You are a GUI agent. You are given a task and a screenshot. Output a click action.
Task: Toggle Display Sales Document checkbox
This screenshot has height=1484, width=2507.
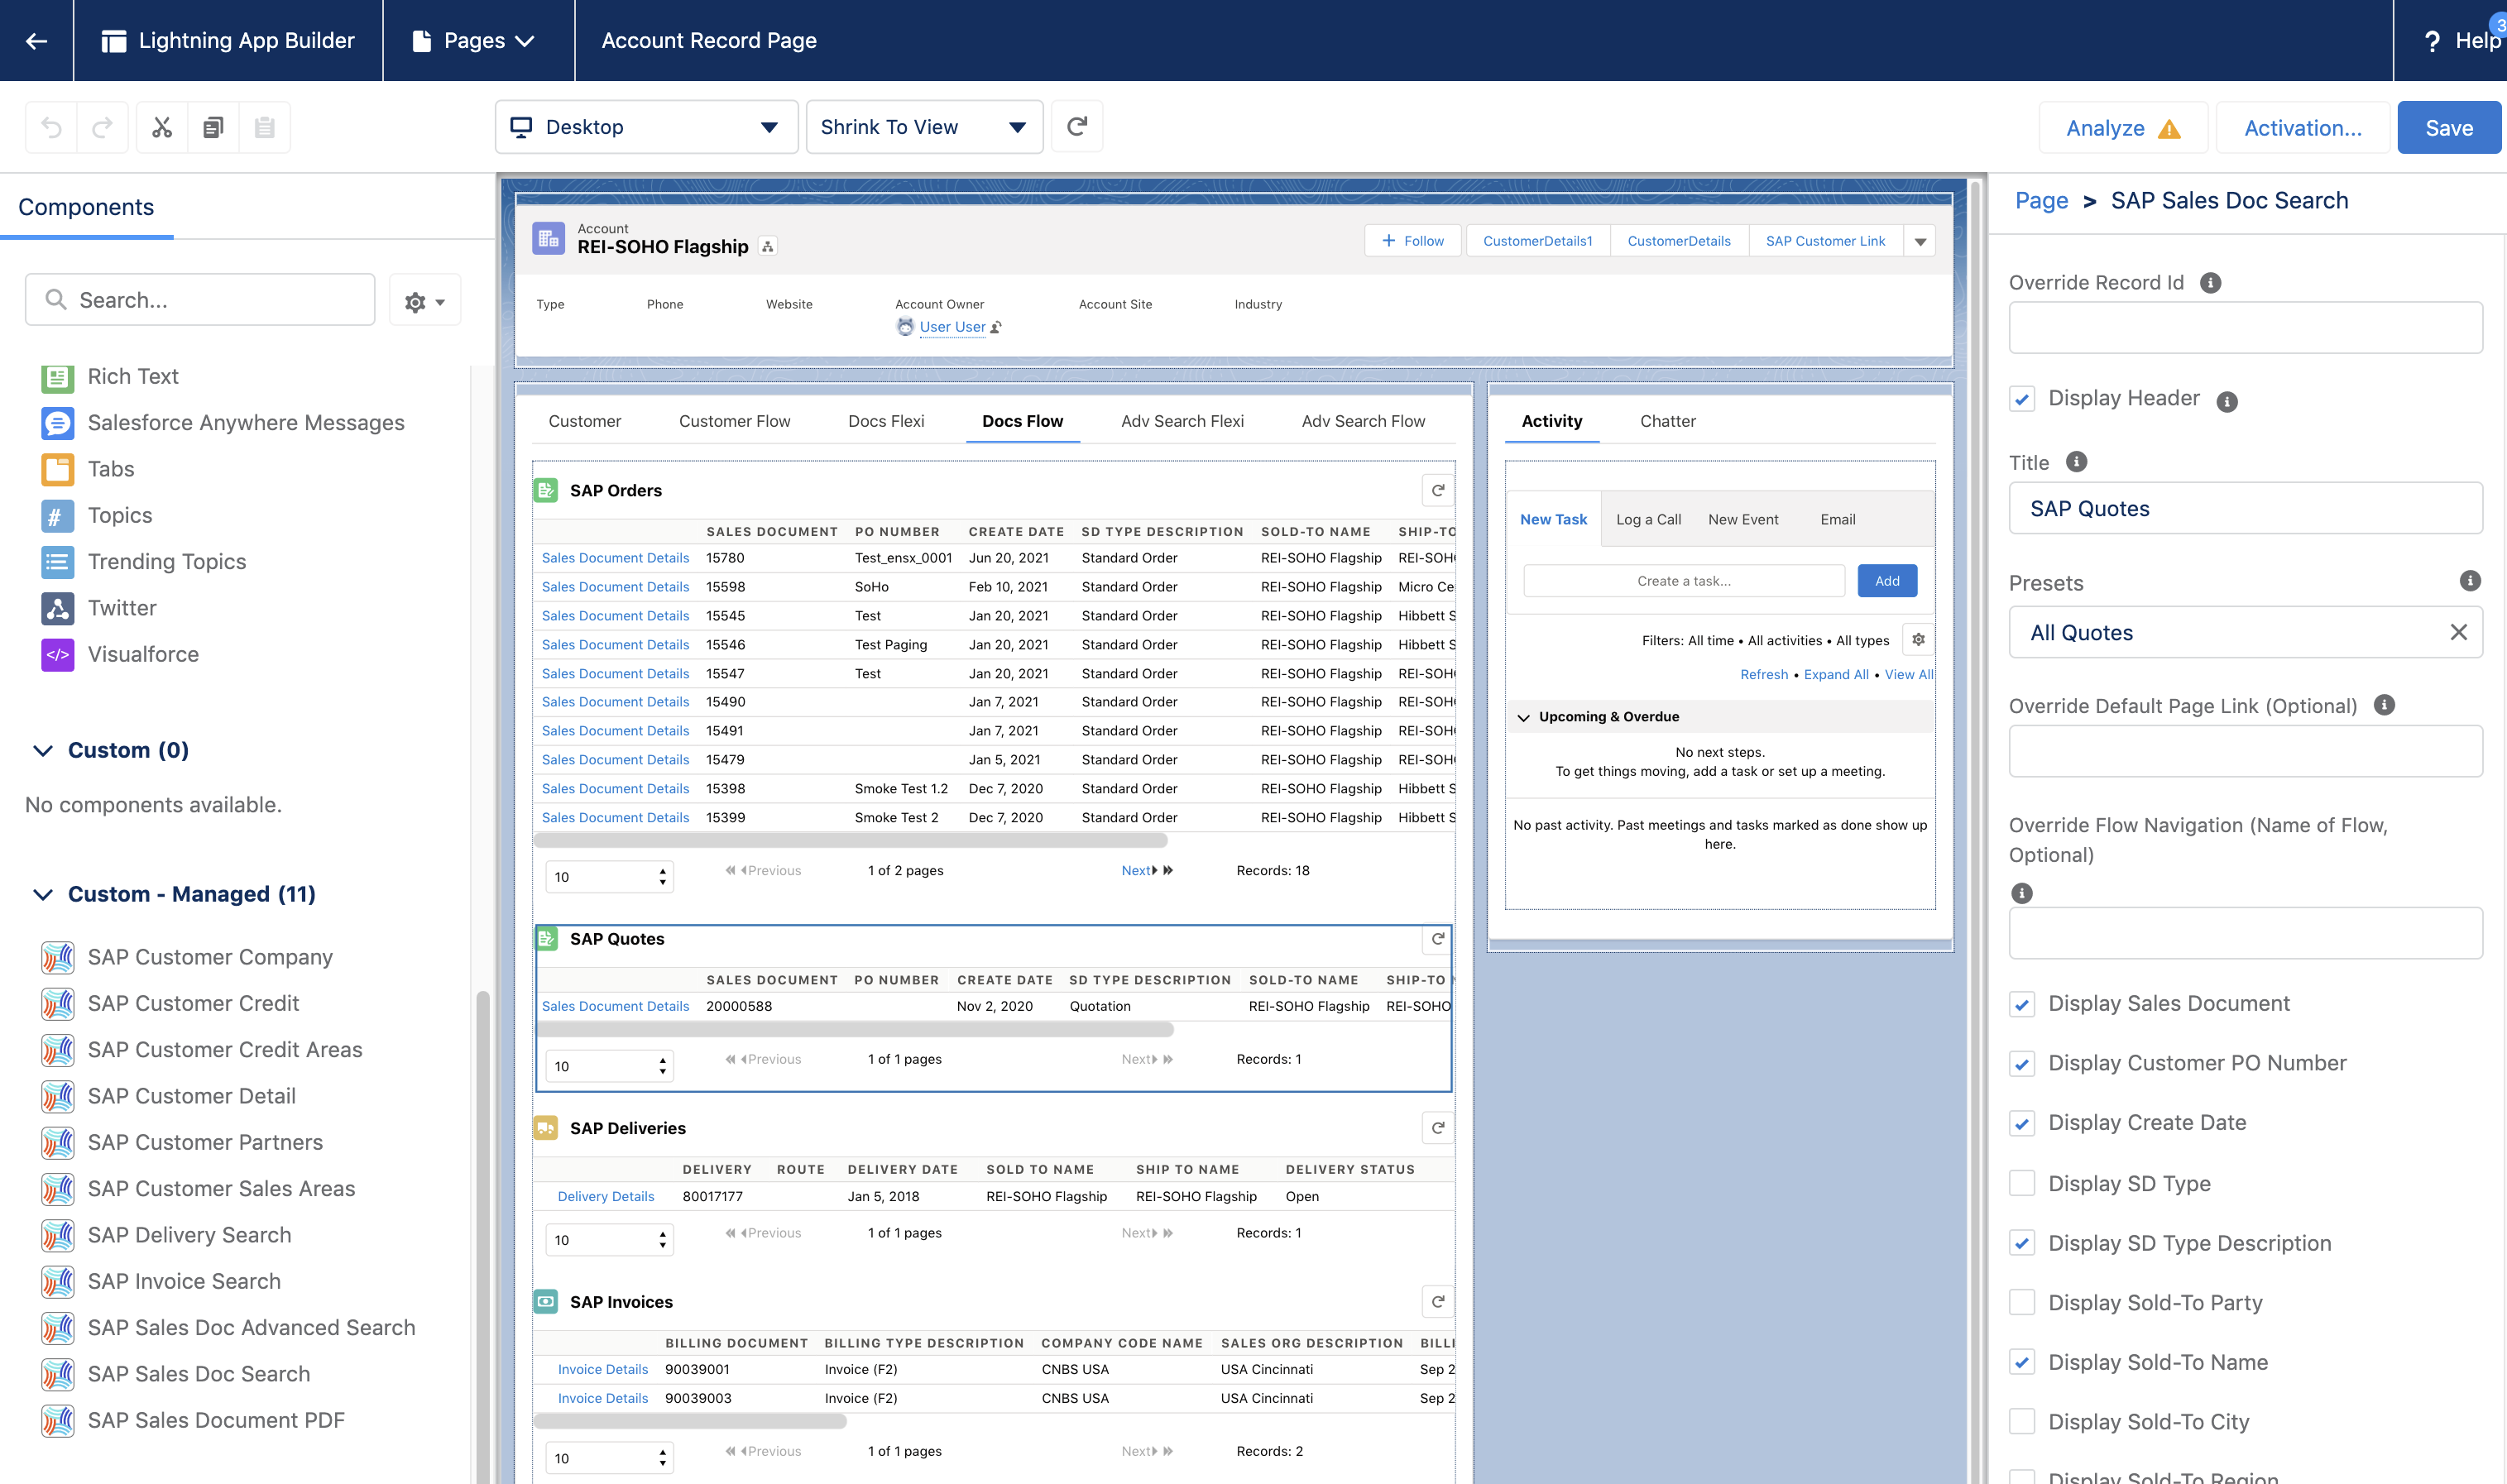click(2022, 1005)
